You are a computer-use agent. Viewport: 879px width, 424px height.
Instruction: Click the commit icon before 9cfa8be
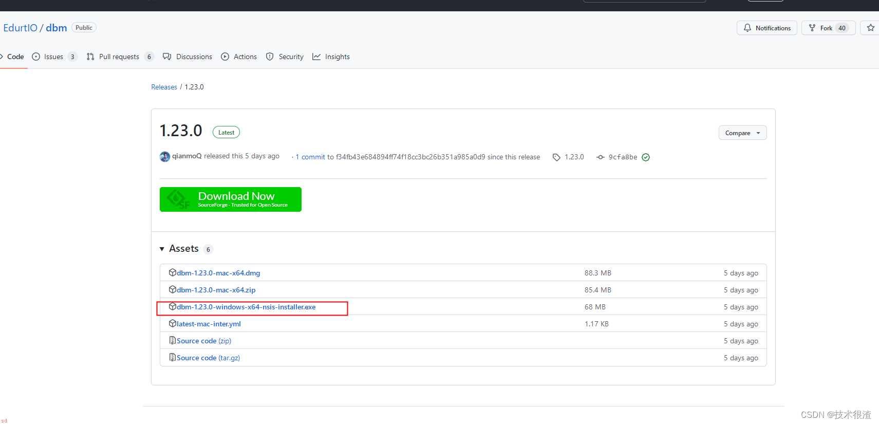pos(600,157)
